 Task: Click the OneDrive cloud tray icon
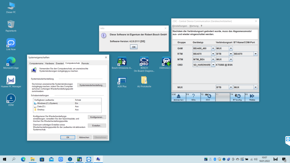(x=238, y=159)
